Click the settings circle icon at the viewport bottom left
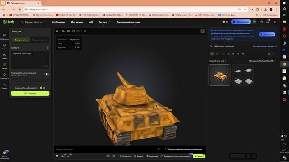Screen dimensions: 289x162 pyautogui.click(x=57, y=156)
